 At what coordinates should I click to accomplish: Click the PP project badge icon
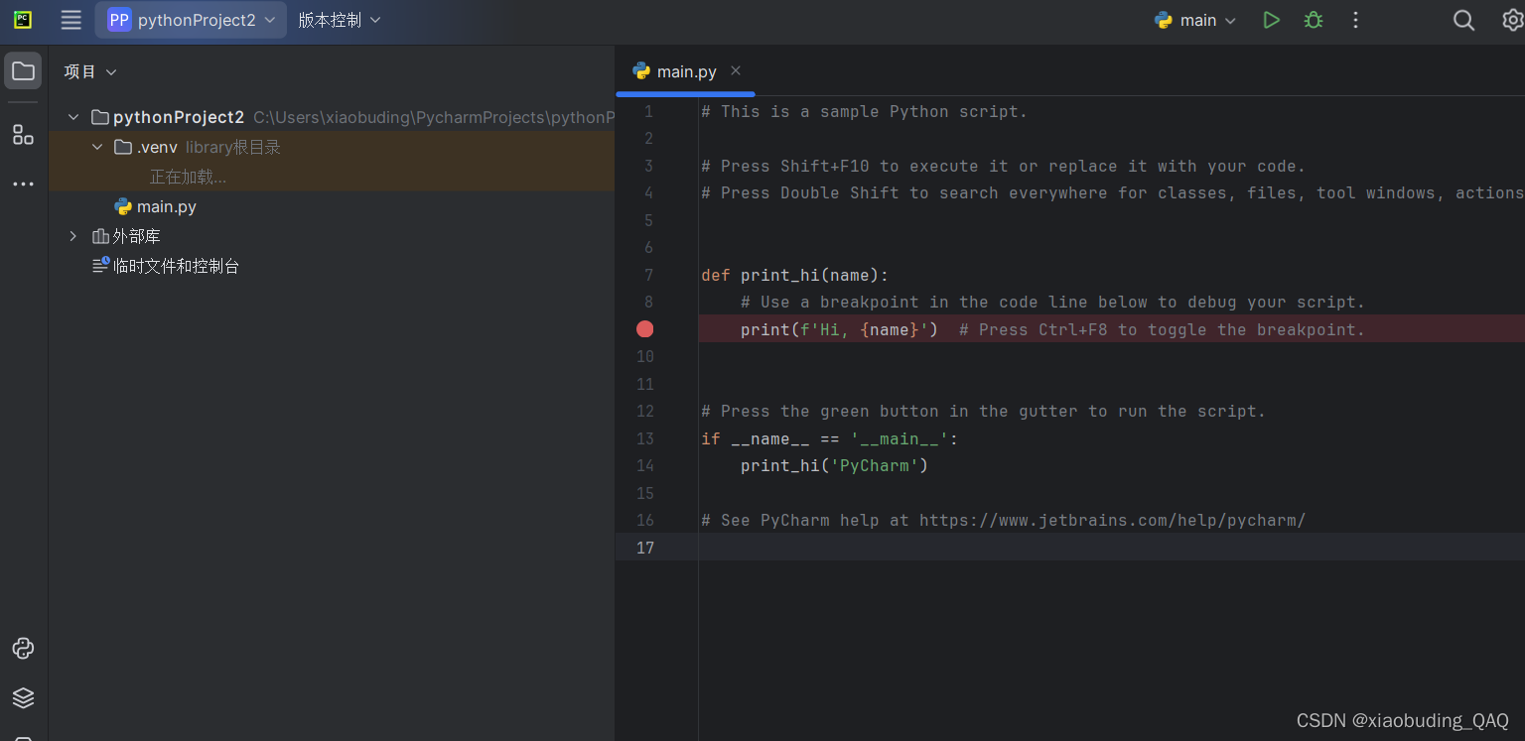point(119,20)
